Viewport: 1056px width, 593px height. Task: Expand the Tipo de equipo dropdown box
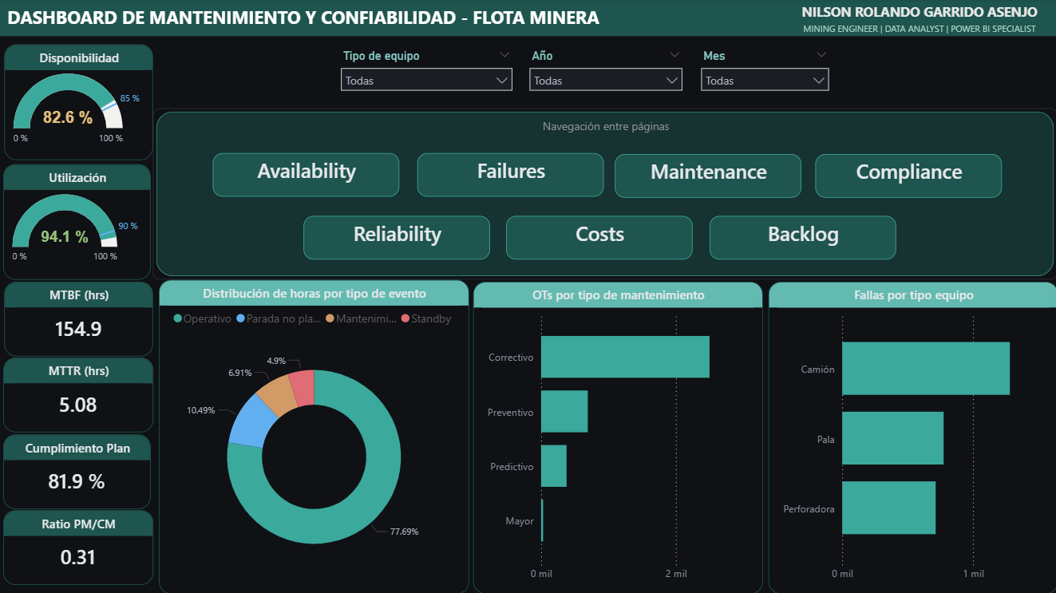pos(426,80)
